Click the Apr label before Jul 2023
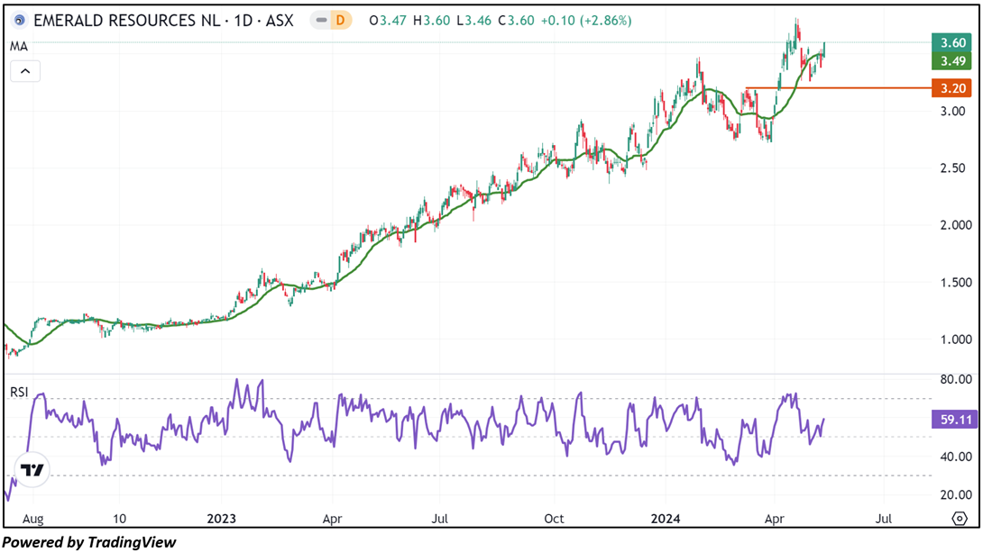This screenshot has height=552, width=983. pyautogui.click(x=332, y=519)
